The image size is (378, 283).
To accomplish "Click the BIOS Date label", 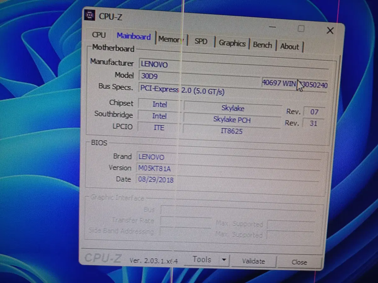I will click(x=123, y=179).
